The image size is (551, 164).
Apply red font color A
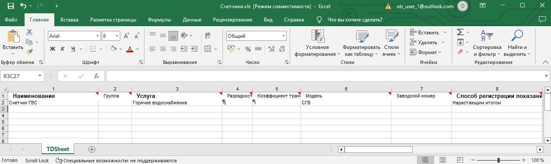click(x=130, y=49)
